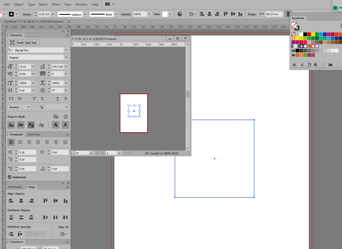342x249 pixels.
Task: Switch to the OpenType tab
Action: [34, 134]
